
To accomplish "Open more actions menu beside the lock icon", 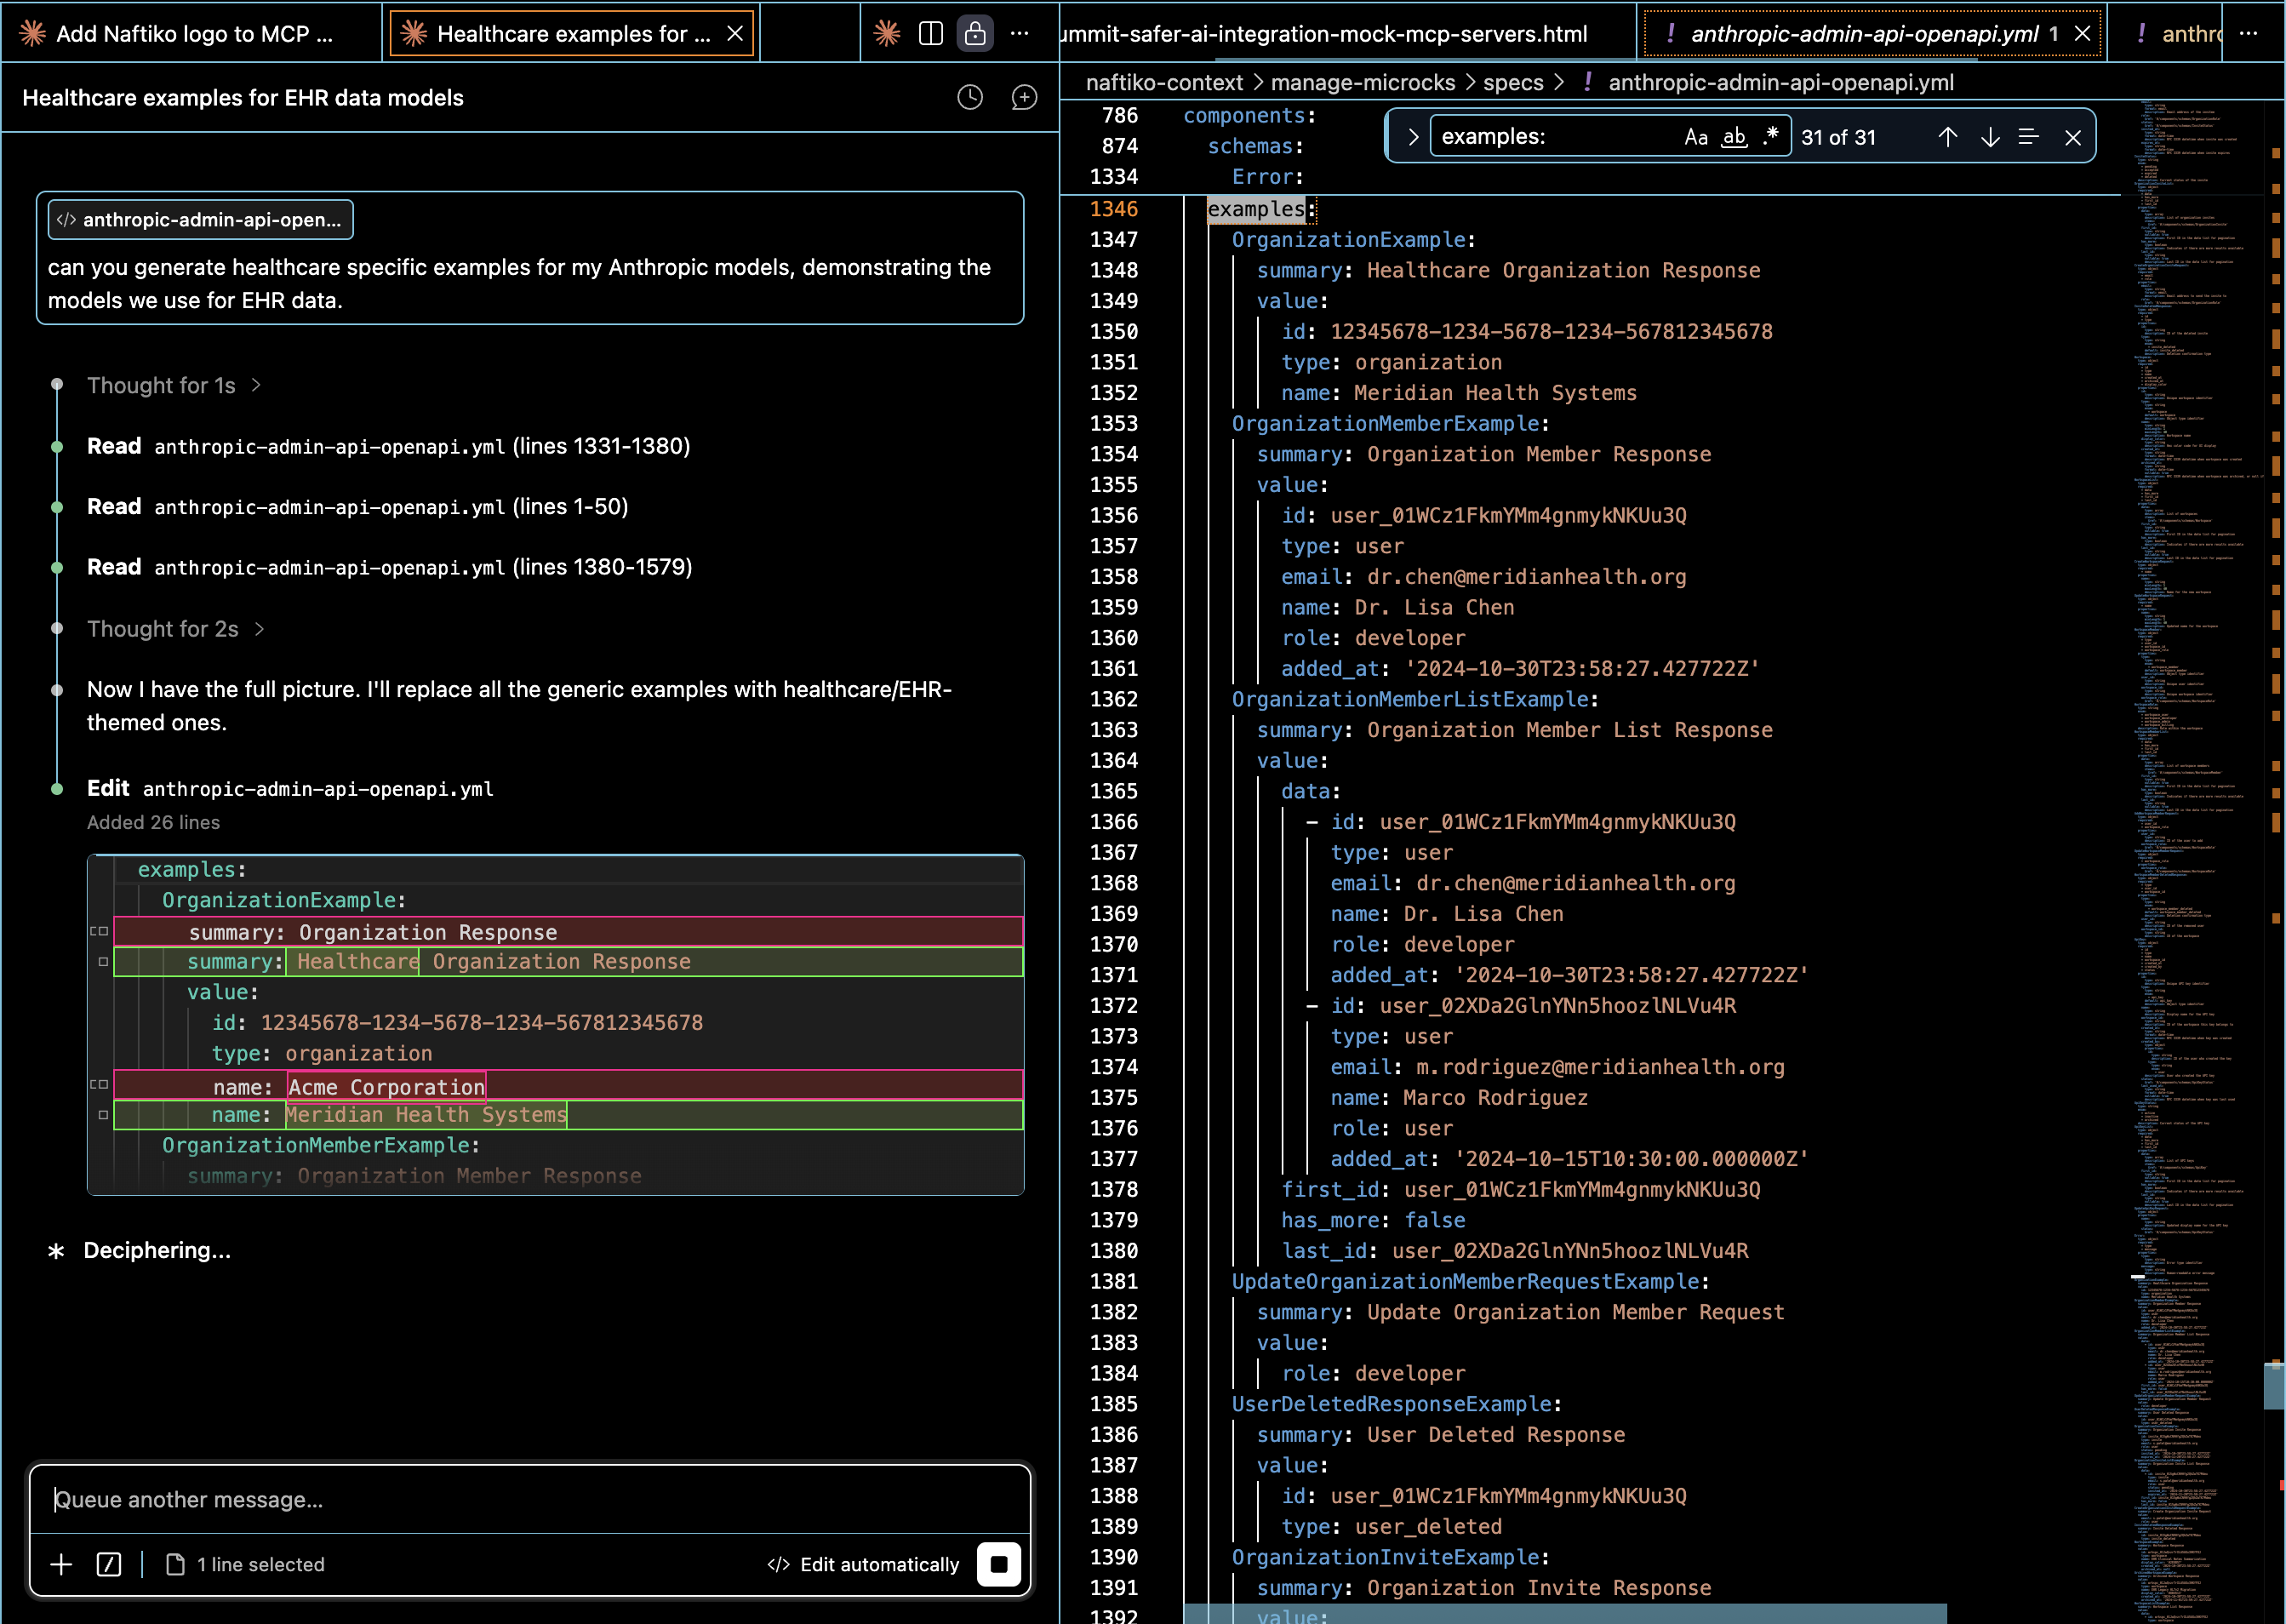I will tap(1019, 34).
